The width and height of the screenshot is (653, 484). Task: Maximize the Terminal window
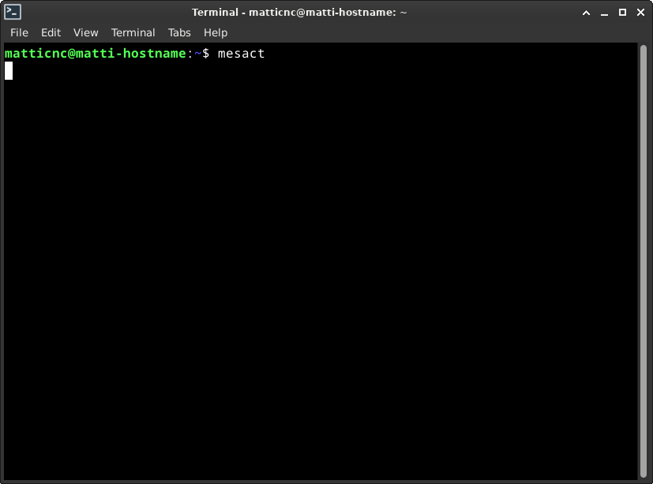(x=622, y=13)
